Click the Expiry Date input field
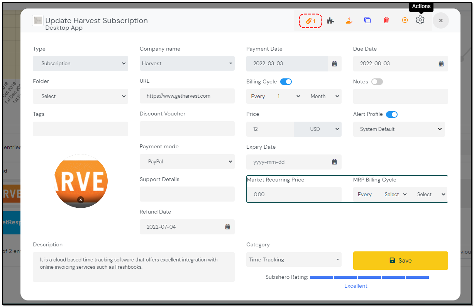The image size is (474, 307). tap(287, 162)
